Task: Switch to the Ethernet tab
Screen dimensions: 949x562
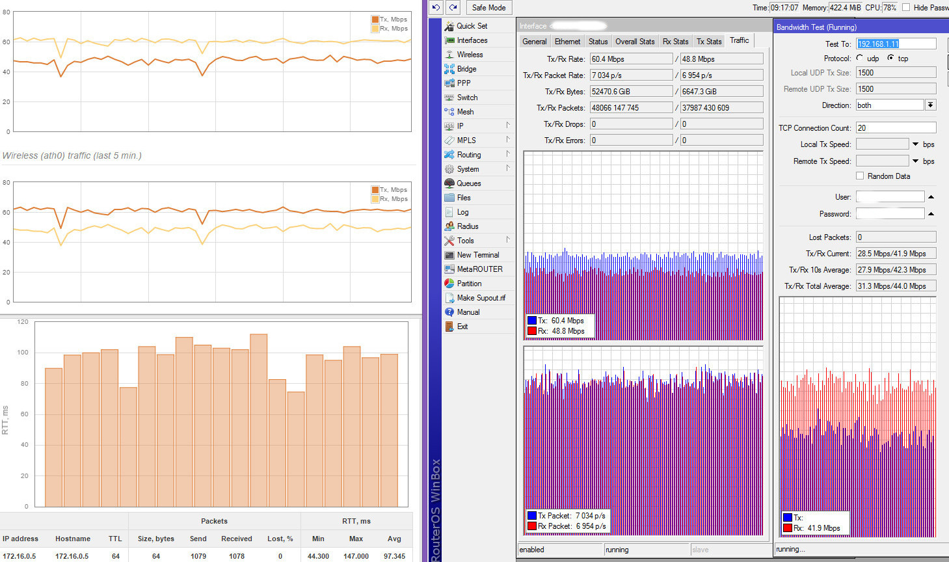Action: coord(567,42)
